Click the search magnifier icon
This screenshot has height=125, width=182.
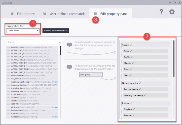pyautogui.click(x=60, y=42)
